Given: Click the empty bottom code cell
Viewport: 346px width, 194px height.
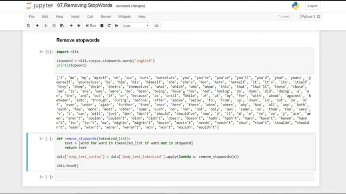Looking at the screenshot, I should coord(184,177).
